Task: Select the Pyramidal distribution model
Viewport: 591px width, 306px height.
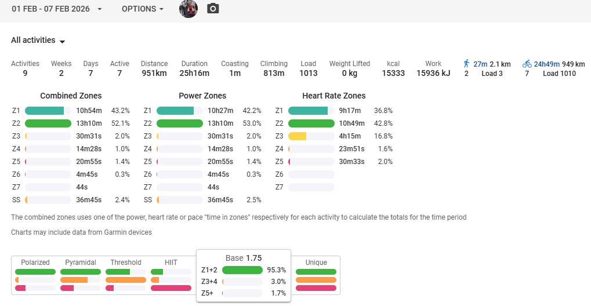Action: pos(81,263)
